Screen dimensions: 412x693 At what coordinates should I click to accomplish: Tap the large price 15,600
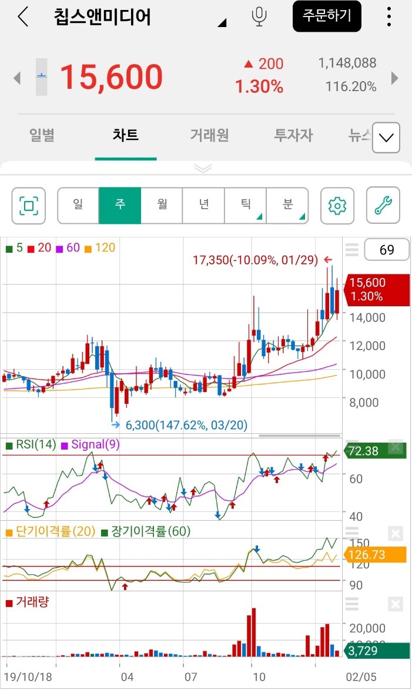112,77
